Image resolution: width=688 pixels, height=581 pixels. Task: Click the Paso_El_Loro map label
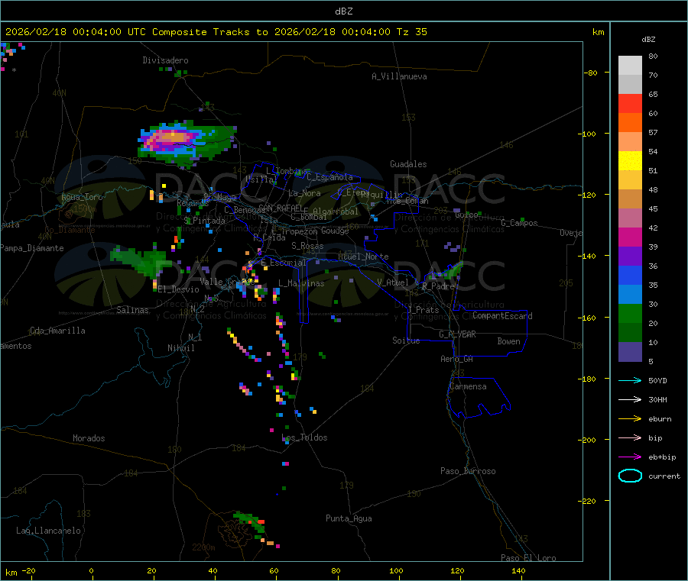point(529,558)
